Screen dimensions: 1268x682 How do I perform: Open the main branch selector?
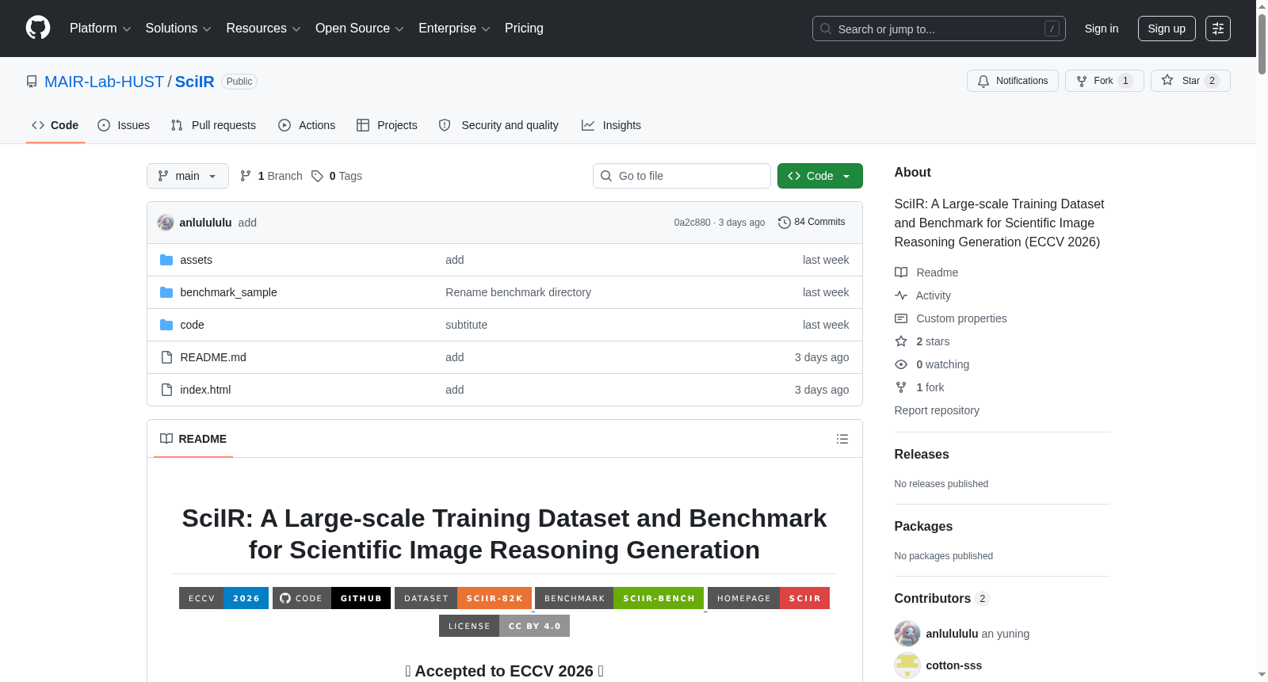(x=188, y=176)
